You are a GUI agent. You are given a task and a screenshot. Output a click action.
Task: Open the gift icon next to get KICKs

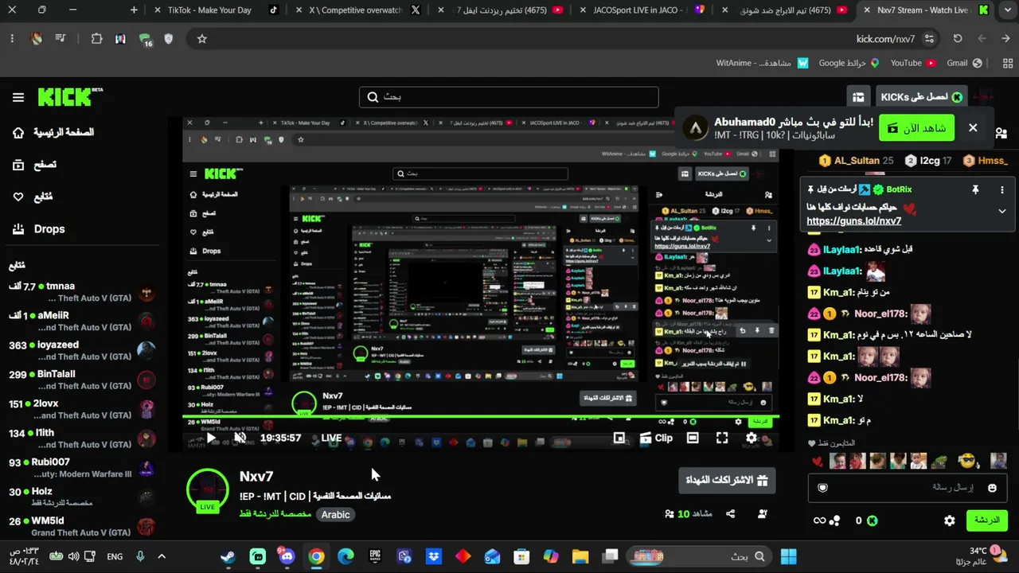pos(858,97)
